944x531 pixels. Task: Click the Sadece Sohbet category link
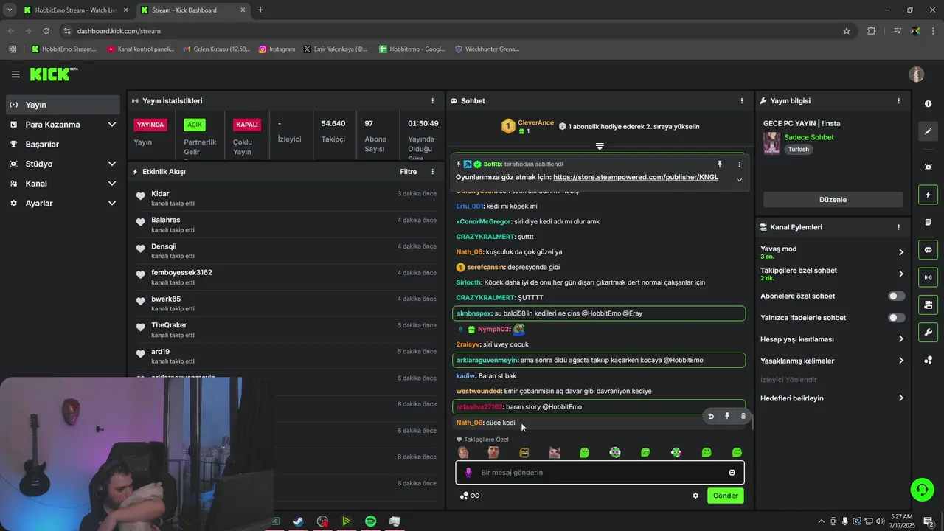[809, 137]
